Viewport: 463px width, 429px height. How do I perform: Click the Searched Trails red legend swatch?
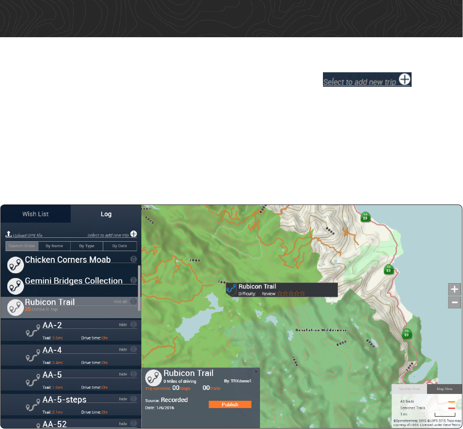point(451,408)
